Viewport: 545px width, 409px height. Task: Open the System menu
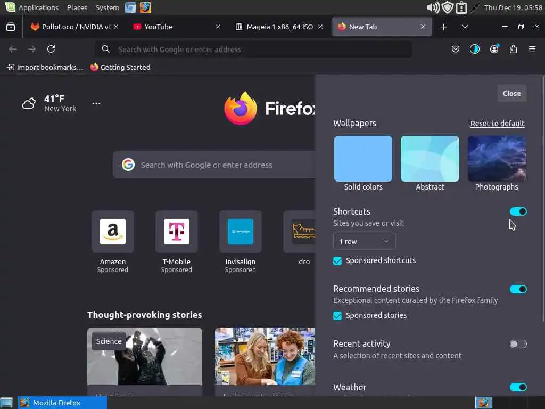pos(107,7)
